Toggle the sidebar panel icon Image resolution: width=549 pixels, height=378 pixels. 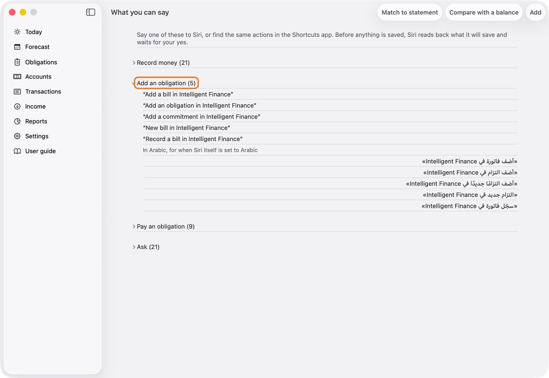point(90,12)
